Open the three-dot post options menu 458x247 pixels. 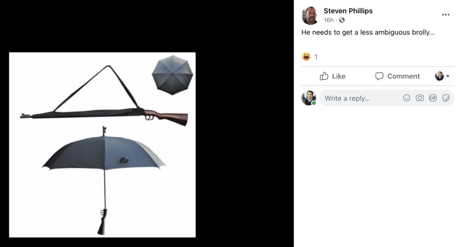point(445,15)
